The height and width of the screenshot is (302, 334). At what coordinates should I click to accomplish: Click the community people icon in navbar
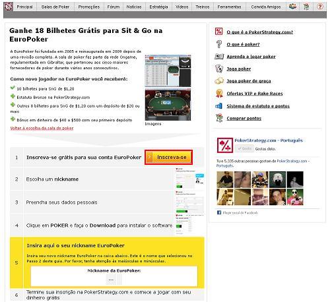tap(292, 7)
